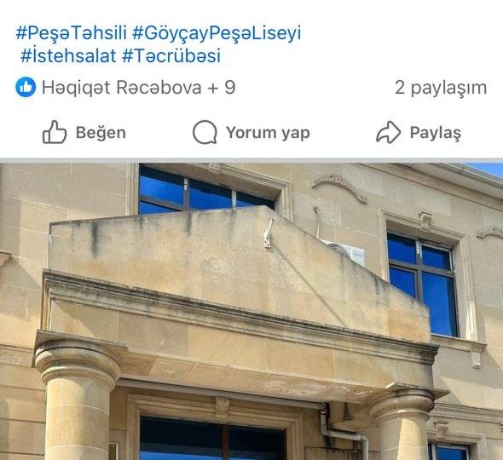Tap the thumbs-up Beğen icon
The width and height of the screenshot is (503, 460).
(x=55, y=132)
